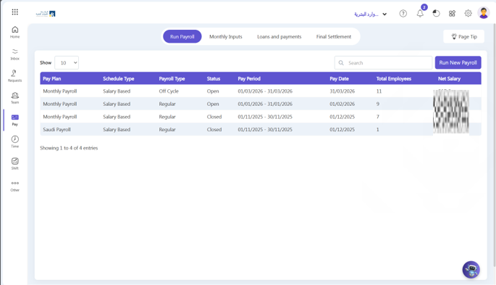
Task: Launch the chatbot assistant robot icon
Action: 471,270
